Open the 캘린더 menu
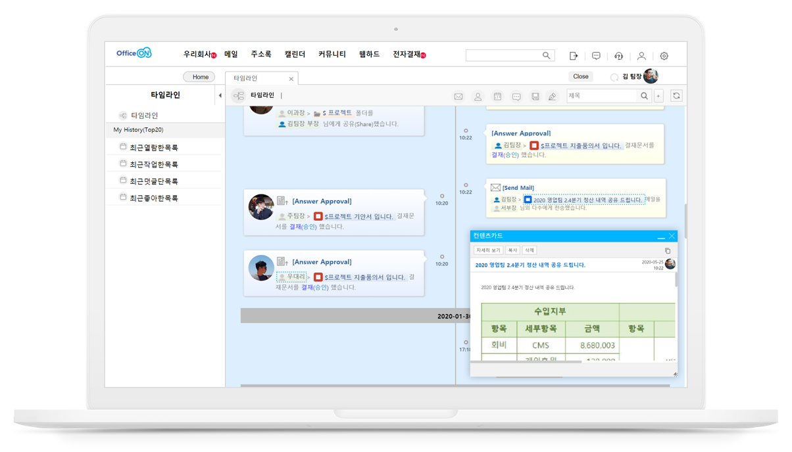This screenshot has width=792, height=452. 295,55
